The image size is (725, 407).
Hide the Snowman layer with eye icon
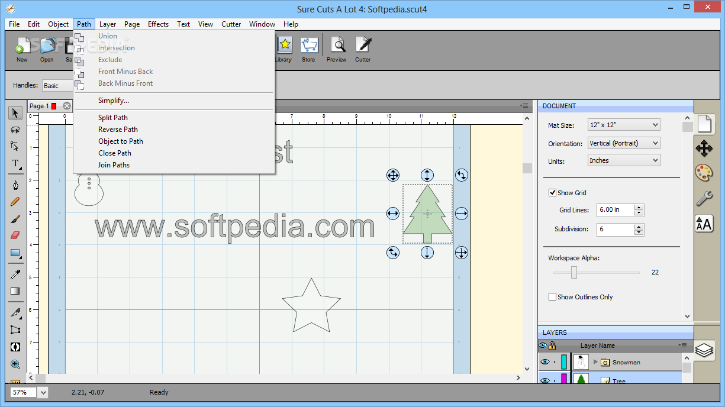[544, 362]
